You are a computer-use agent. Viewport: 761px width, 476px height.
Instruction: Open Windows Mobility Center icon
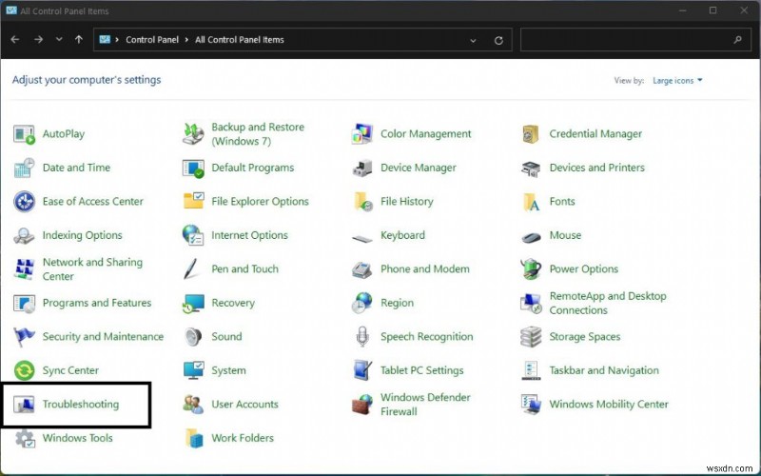[x=531, y=404]
